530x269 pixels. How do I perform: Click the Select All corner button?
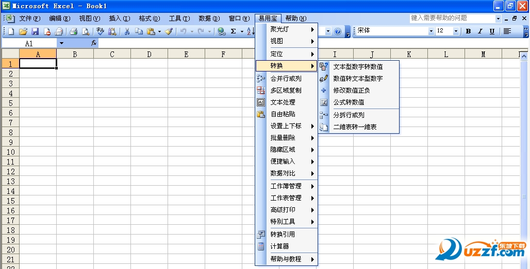click(10, 54)
